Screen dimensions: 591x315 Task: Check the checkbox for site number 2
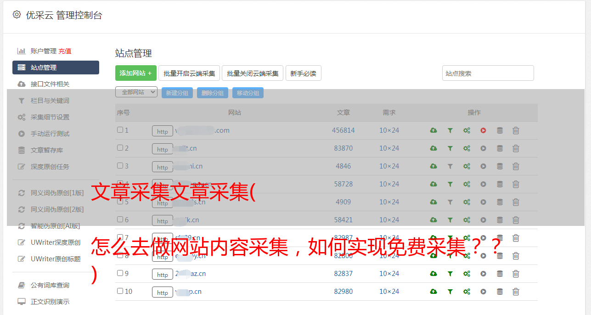point(120,148)
